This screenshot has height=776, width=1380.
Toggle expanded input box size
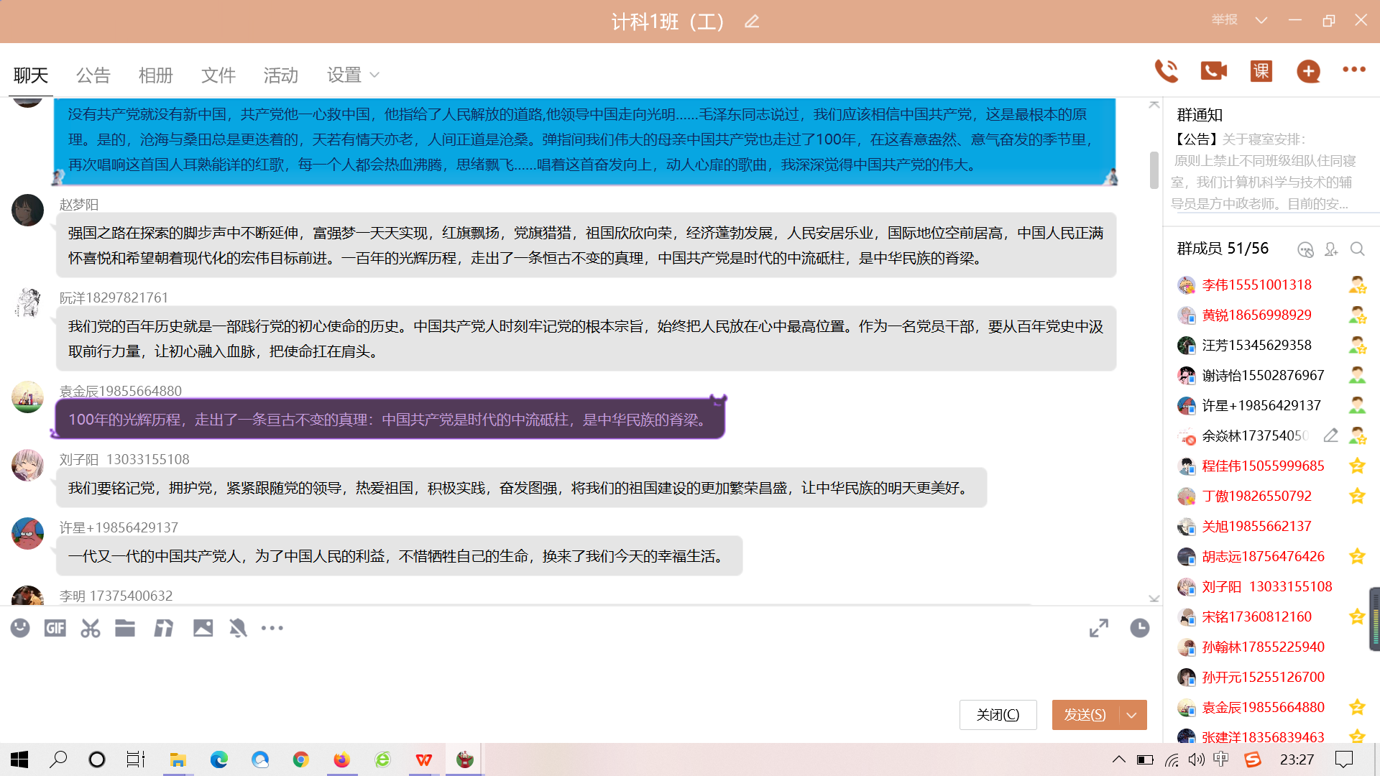point(1098,628)
